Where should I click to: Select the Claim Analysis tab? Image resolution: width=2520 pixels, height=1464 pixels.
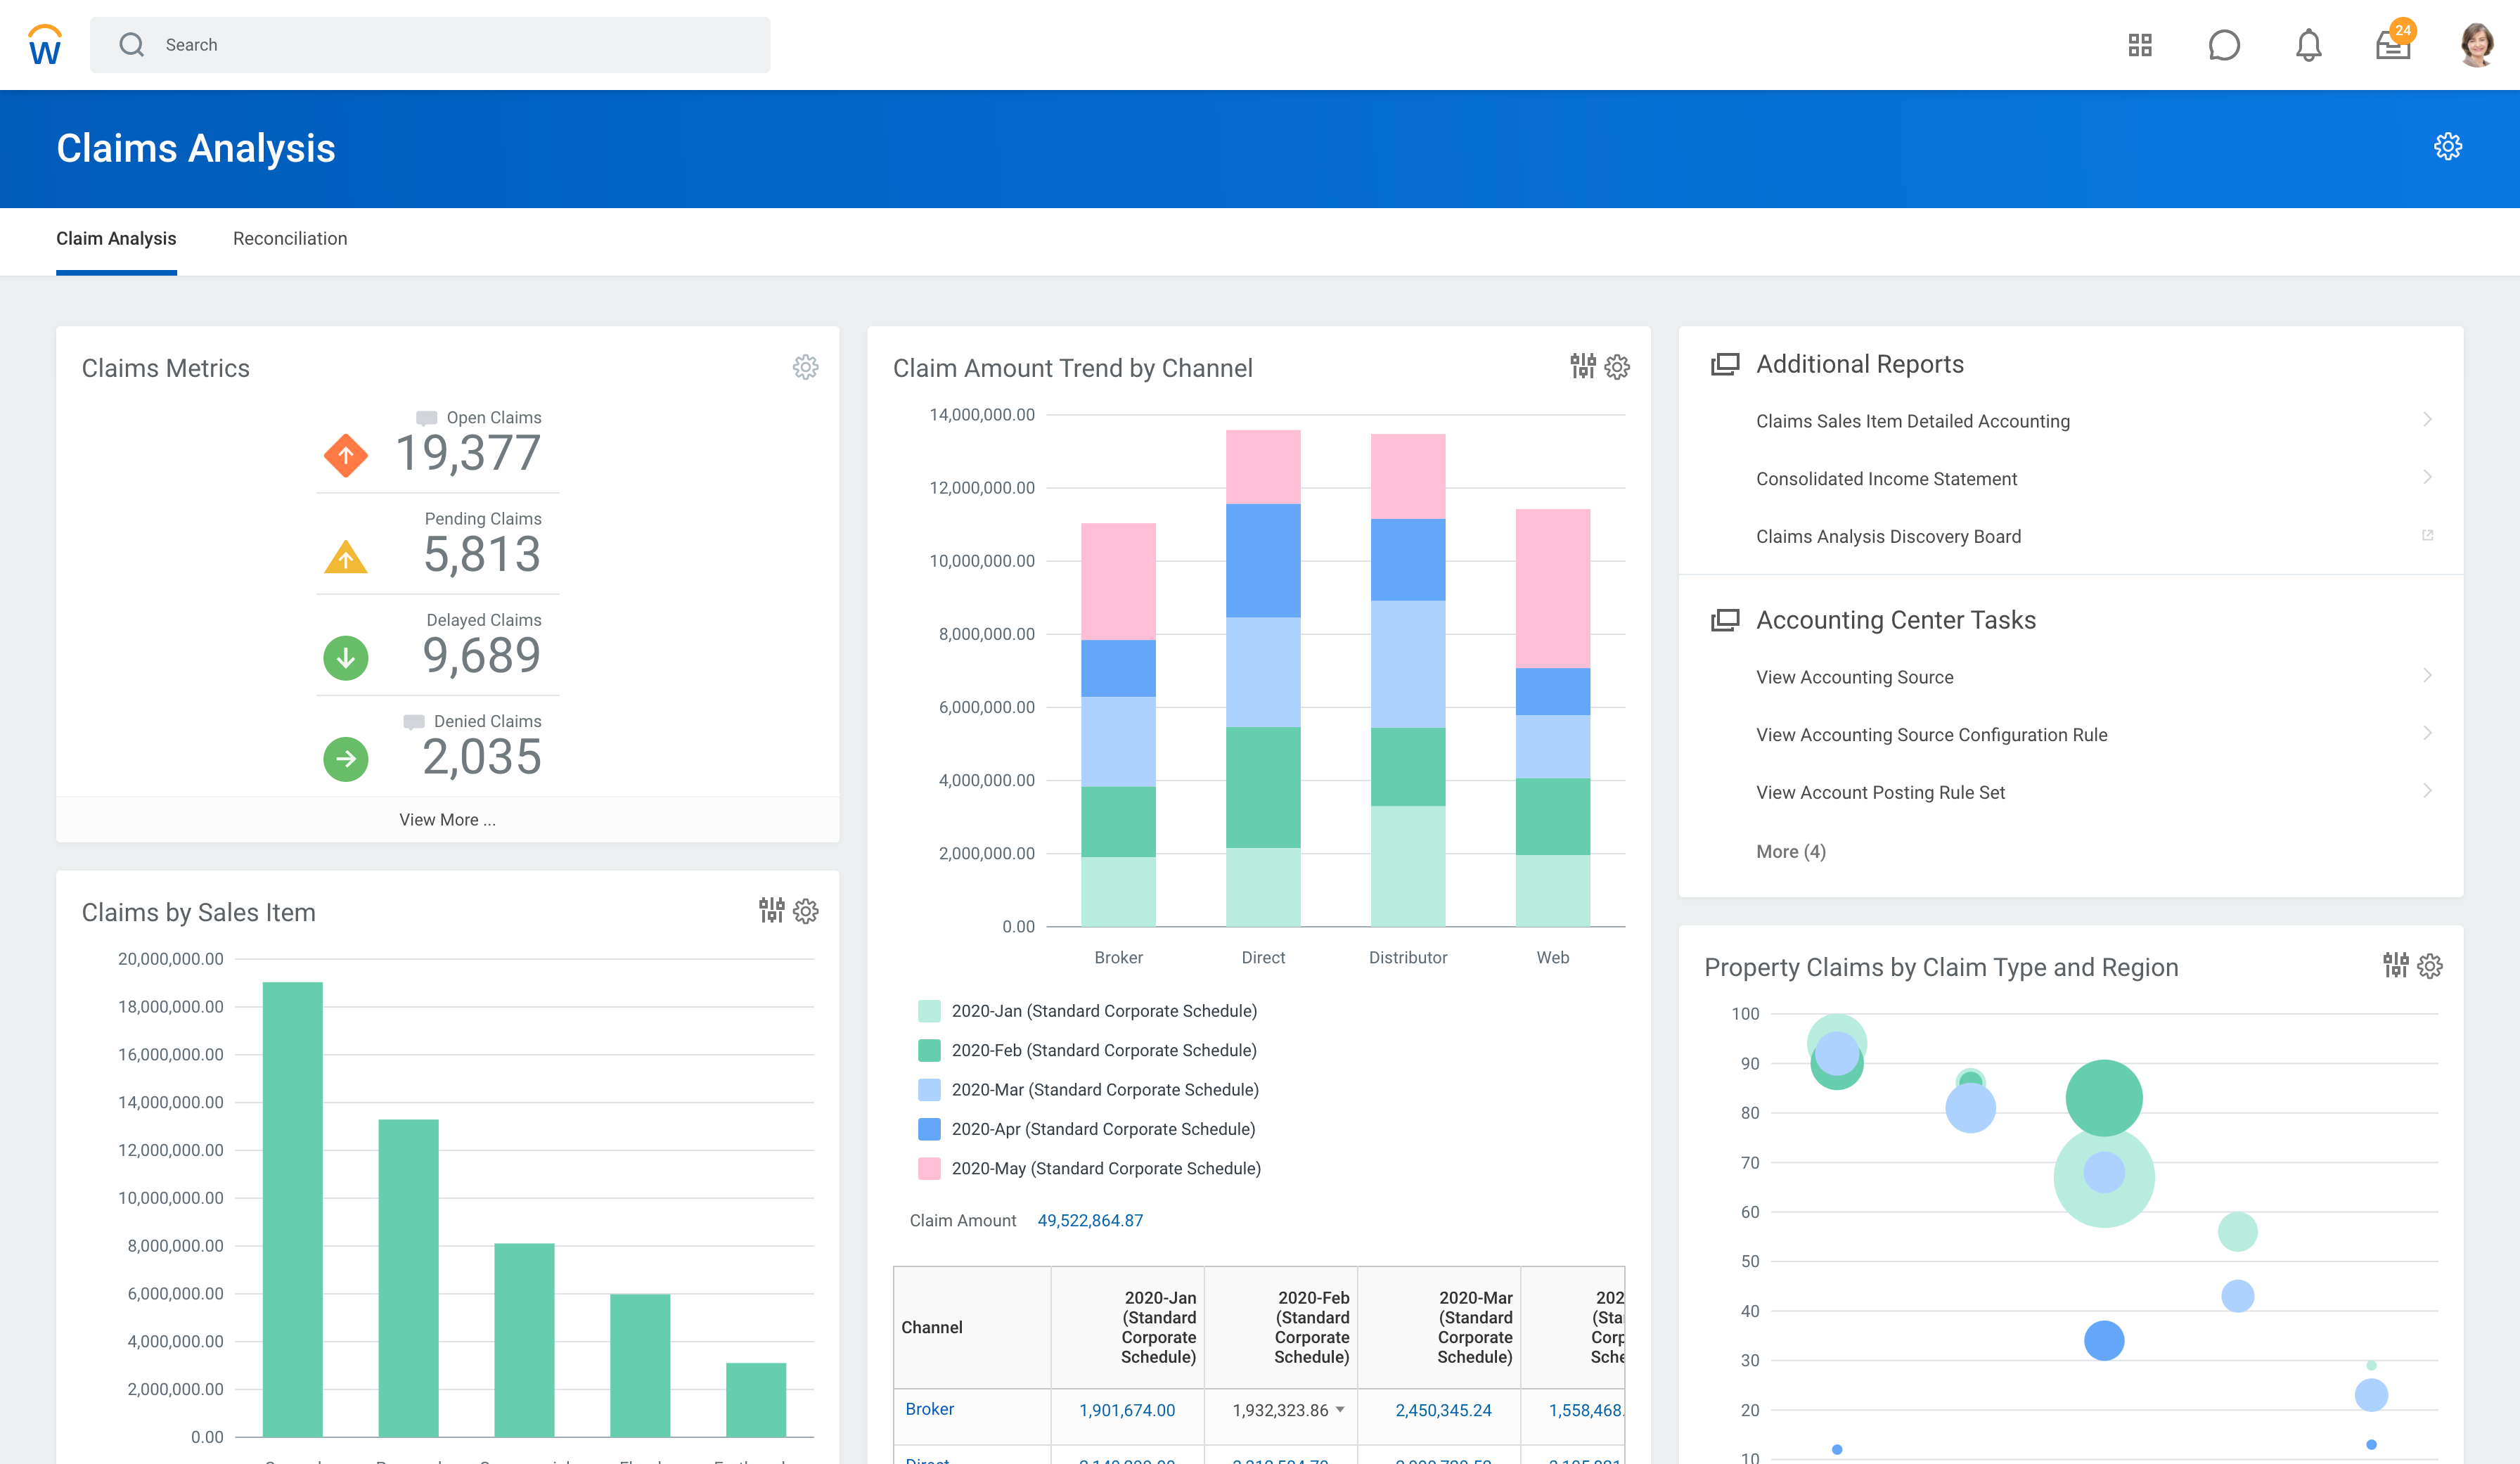coord(116,238)
